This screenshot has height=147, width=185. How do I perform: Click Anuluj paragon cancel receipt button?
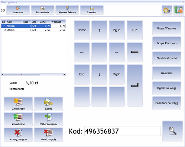18,135
